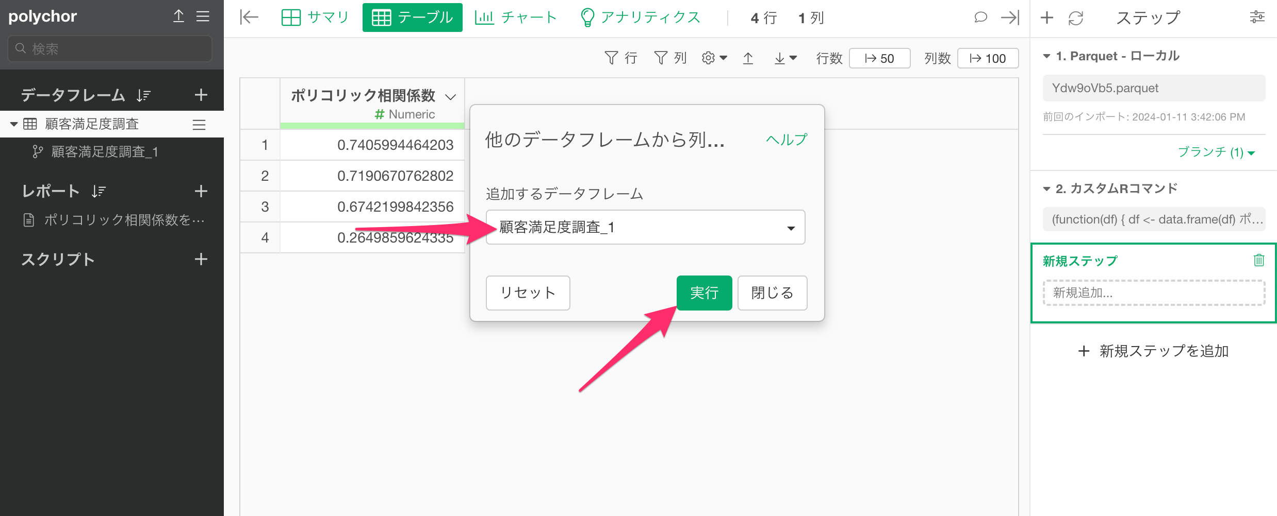Switch to the テーブル tab
Image resolution: width=1277 pixels, height=516 pixels.
coord(413,18)
